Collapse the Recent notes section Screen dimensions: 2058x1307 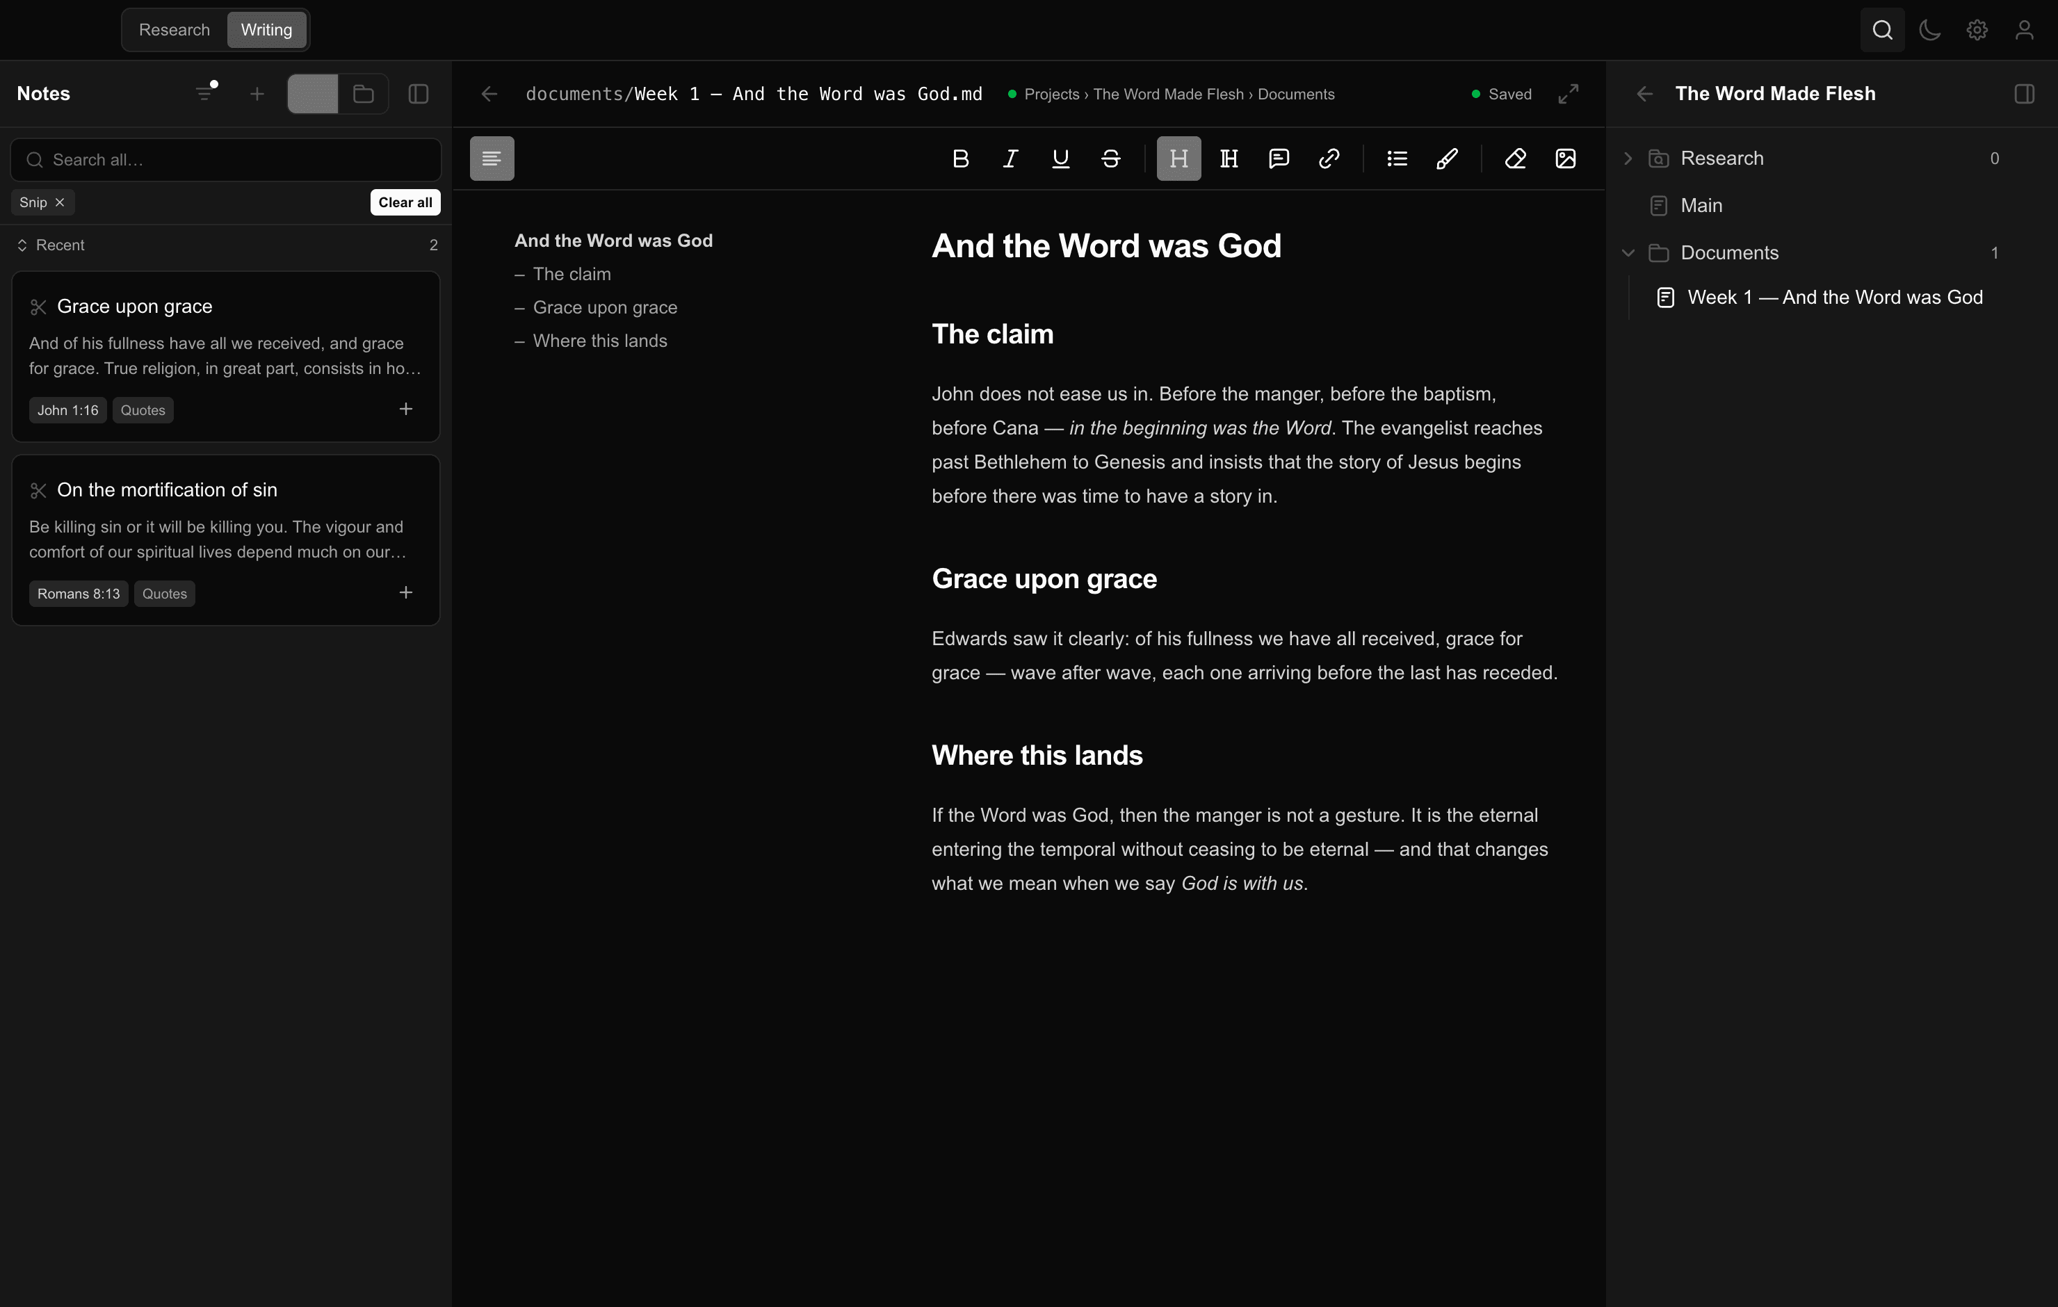51,245
